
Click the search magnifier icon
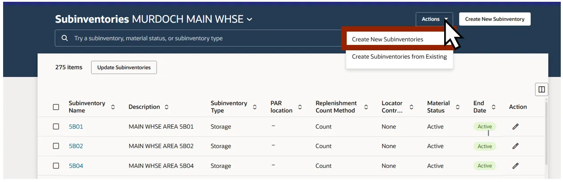click(65, 38)
